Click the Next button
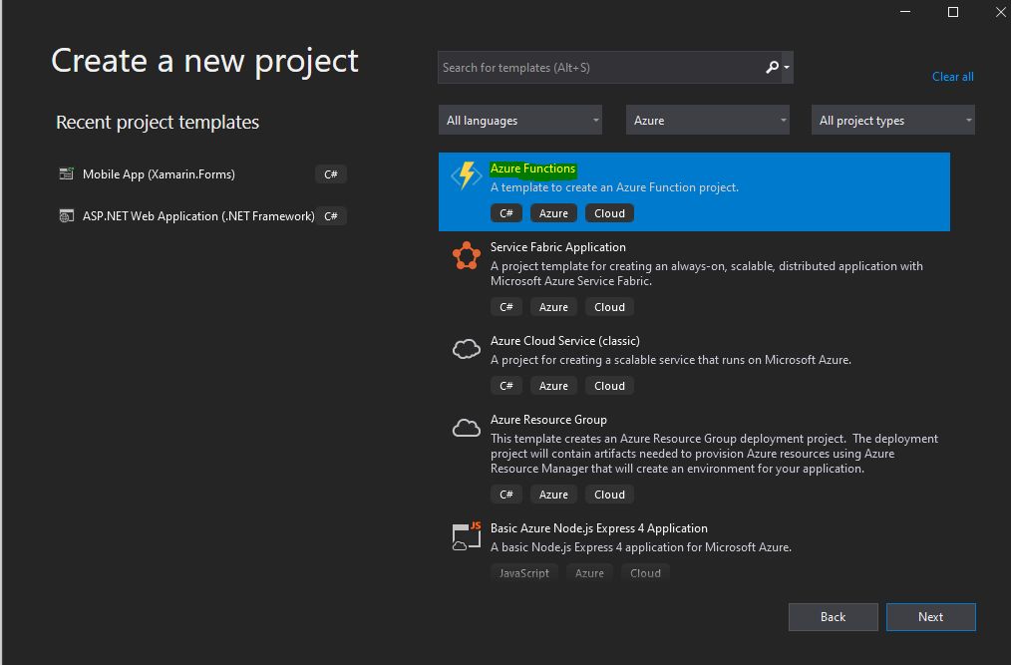Image resolution: width=1011 pixels, height=665 pixels. click(930, 617)
